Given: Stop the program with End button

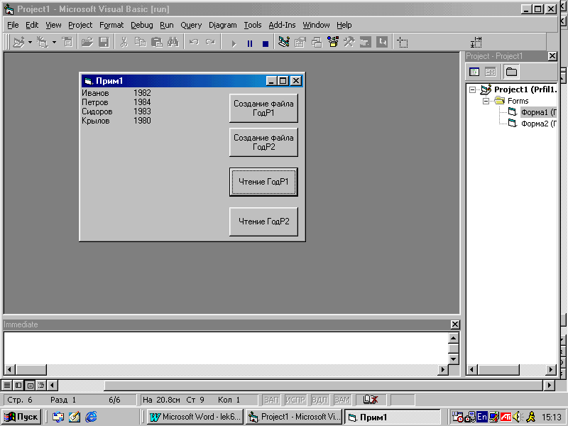Looking at the screenshot, I should tap(266, 43).
